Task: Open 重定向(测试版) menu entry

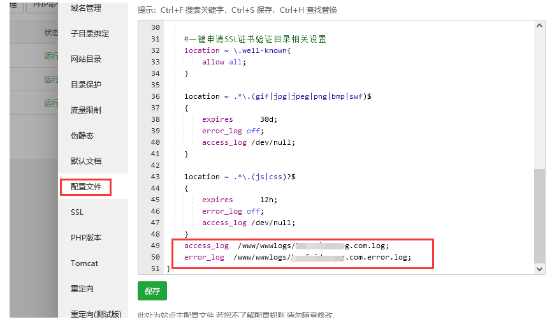Action: pyautogui.click(x=96, y=314)
